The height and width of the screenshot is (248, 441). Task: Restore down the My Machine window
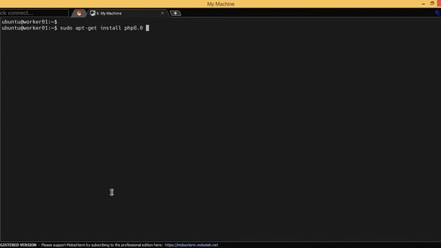click(x=432, y=3)
